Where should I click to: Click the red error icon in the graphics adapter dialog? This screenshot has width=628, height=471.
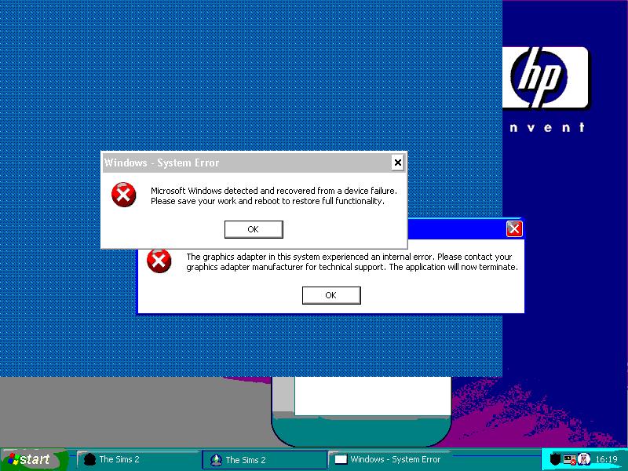point(160,262)
